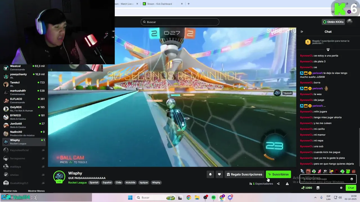360x202 pixels.
Task: Click the ESP LAA language indicator
Action: 328,198
